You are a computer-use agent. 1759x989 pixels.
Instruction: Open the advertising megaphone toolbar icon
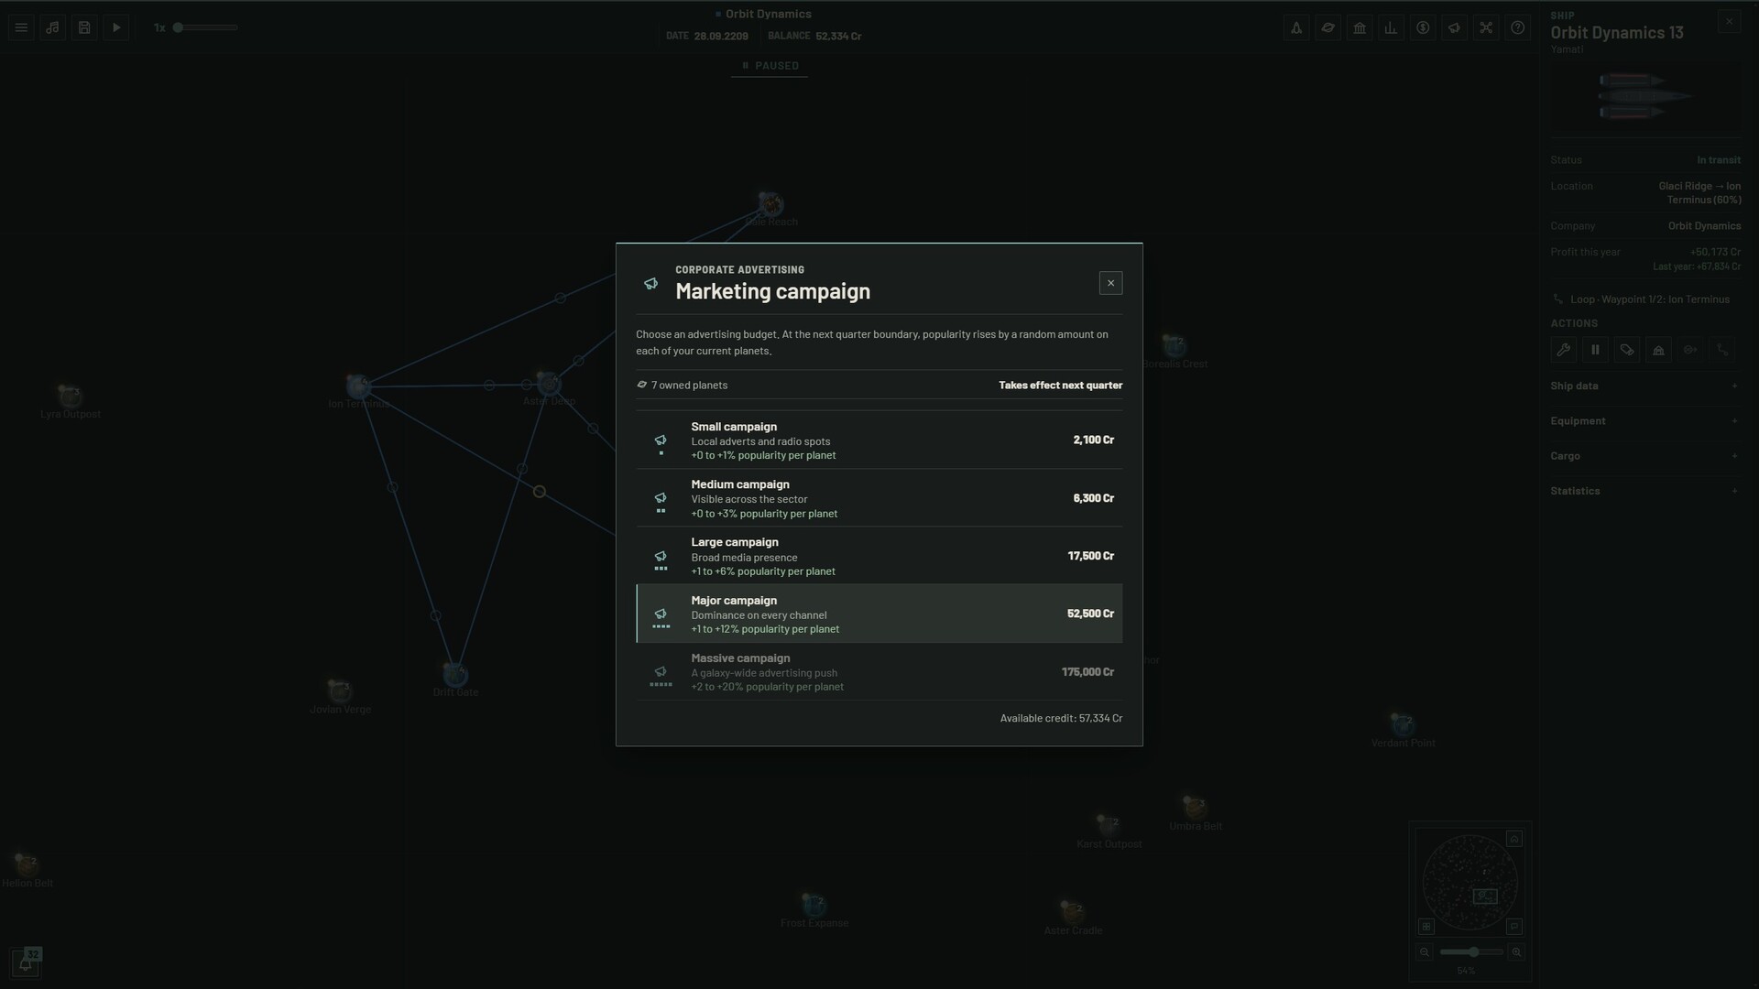point(1454,27)
